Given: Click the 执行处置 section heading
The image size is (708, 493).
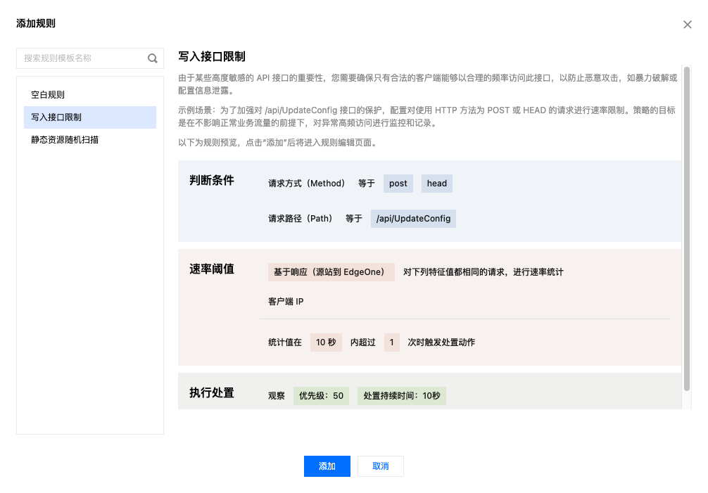Looking at the screenshot, I should click(212, 393).
